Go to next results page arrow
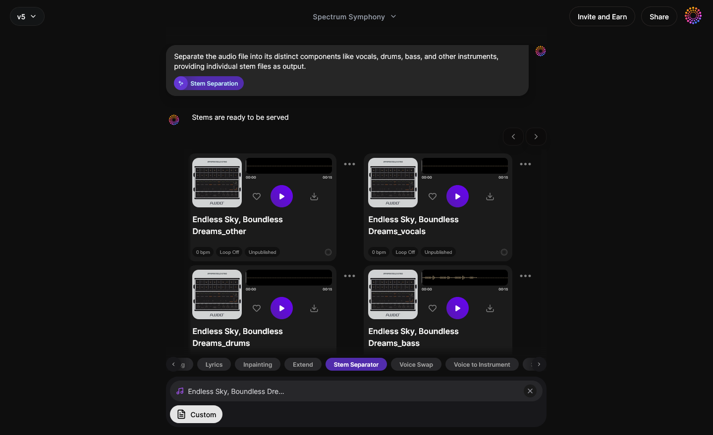This screenshot has width=713, height=435. tap(536, 137)
